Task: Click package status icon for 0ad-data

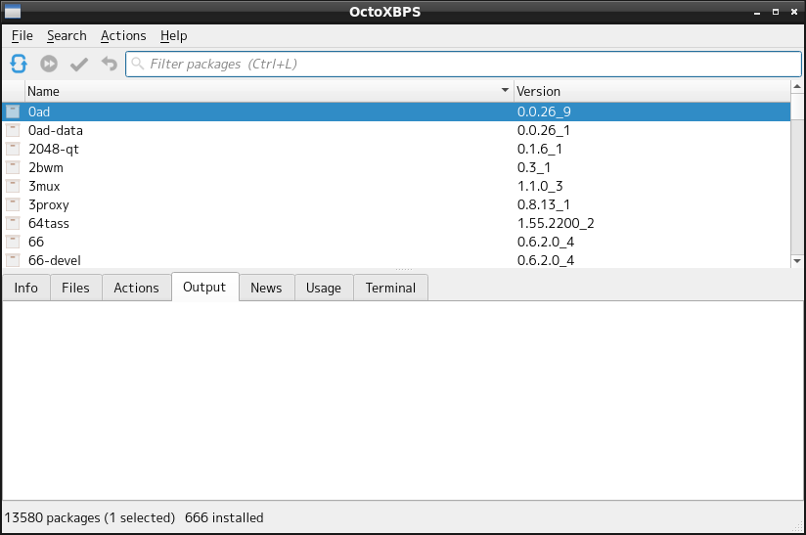Action: pos(13,130)
